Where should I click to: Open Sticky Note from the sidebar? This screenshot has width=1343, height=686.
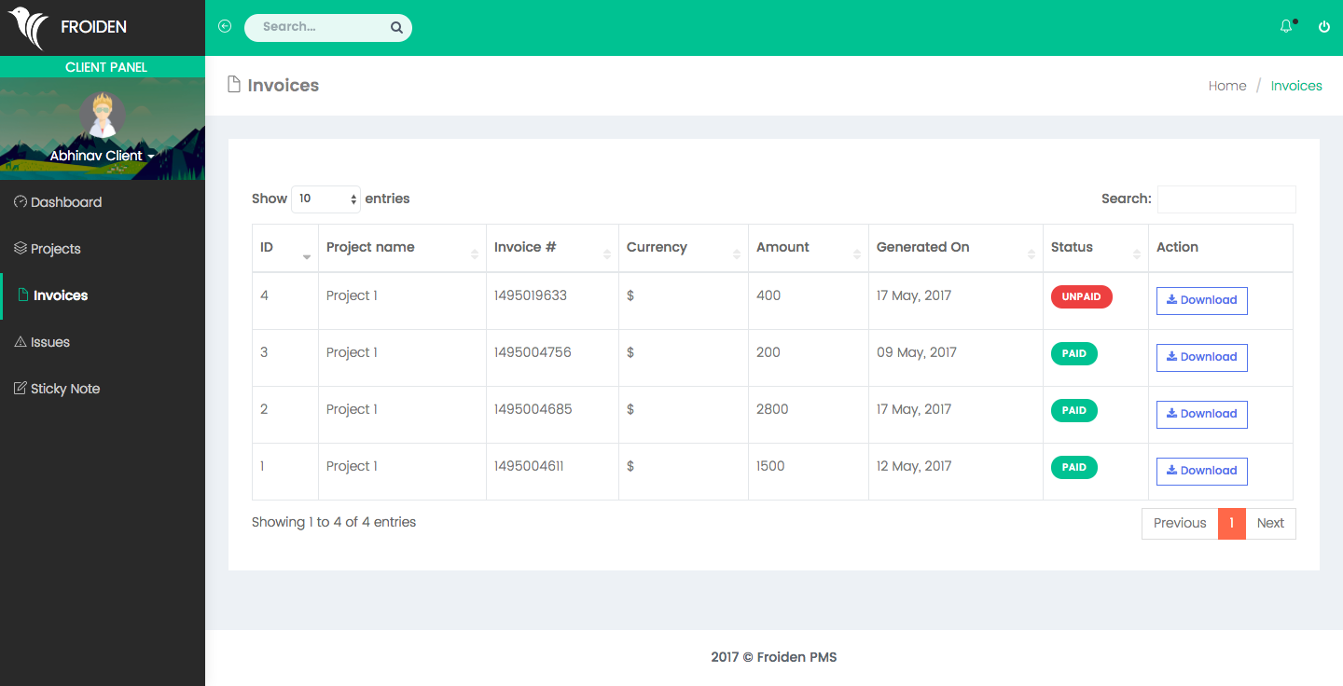[64, 389]
